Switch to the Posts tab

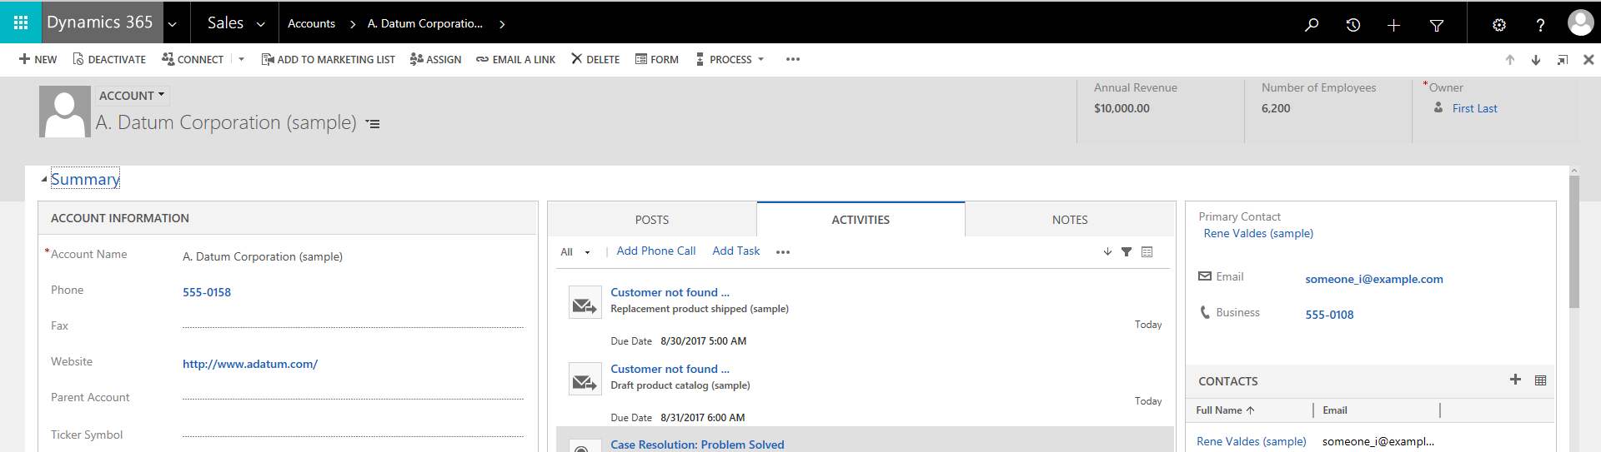(651, 220)
